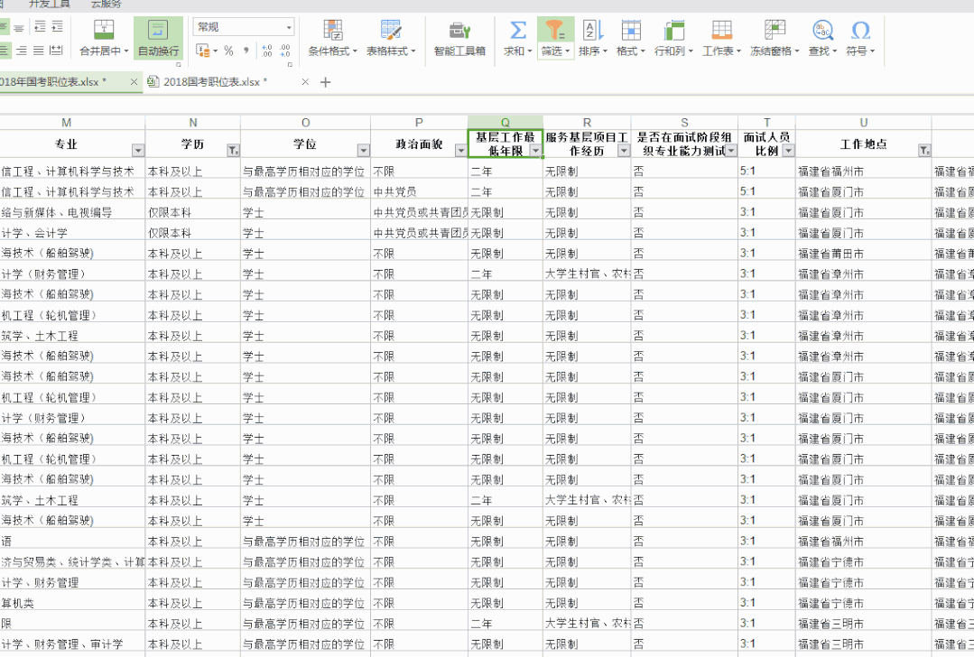The width and height of the screenshot is (974, 657).
Task: Click the Merge and Center icon
Action: coord(104,30)
